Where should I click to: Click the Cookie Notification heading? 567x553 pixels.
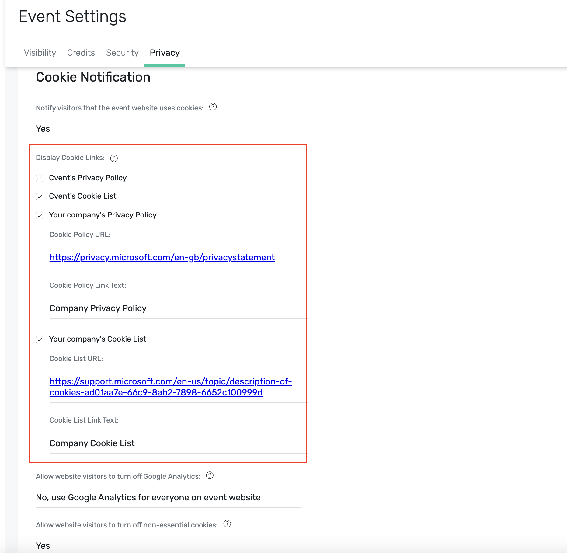coord(93,77)
